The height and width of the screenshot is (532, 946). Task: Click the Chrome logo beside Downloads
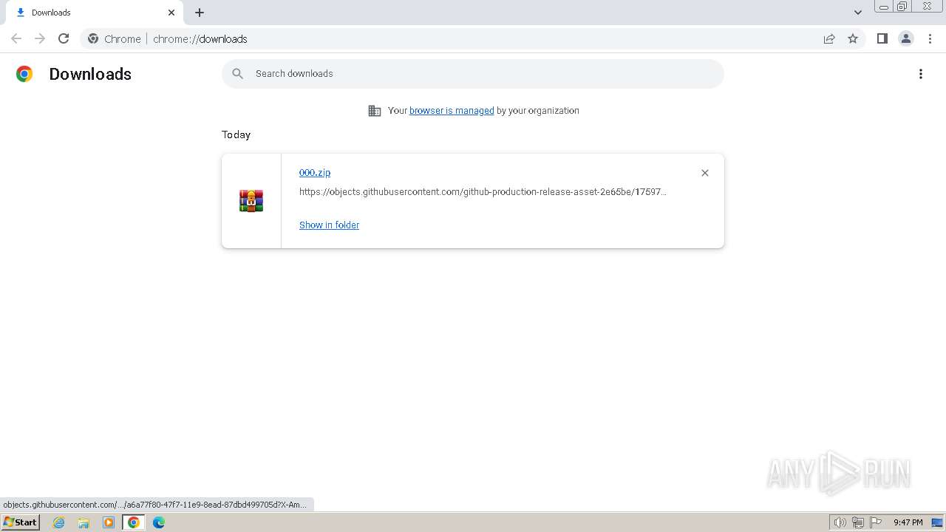(24, 74)
